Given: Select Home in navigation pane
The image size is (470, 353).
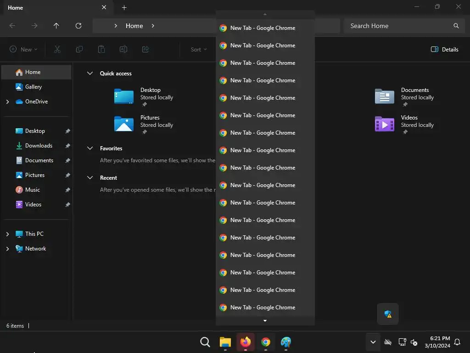Looking at the screenshot, I should [36, 72].
